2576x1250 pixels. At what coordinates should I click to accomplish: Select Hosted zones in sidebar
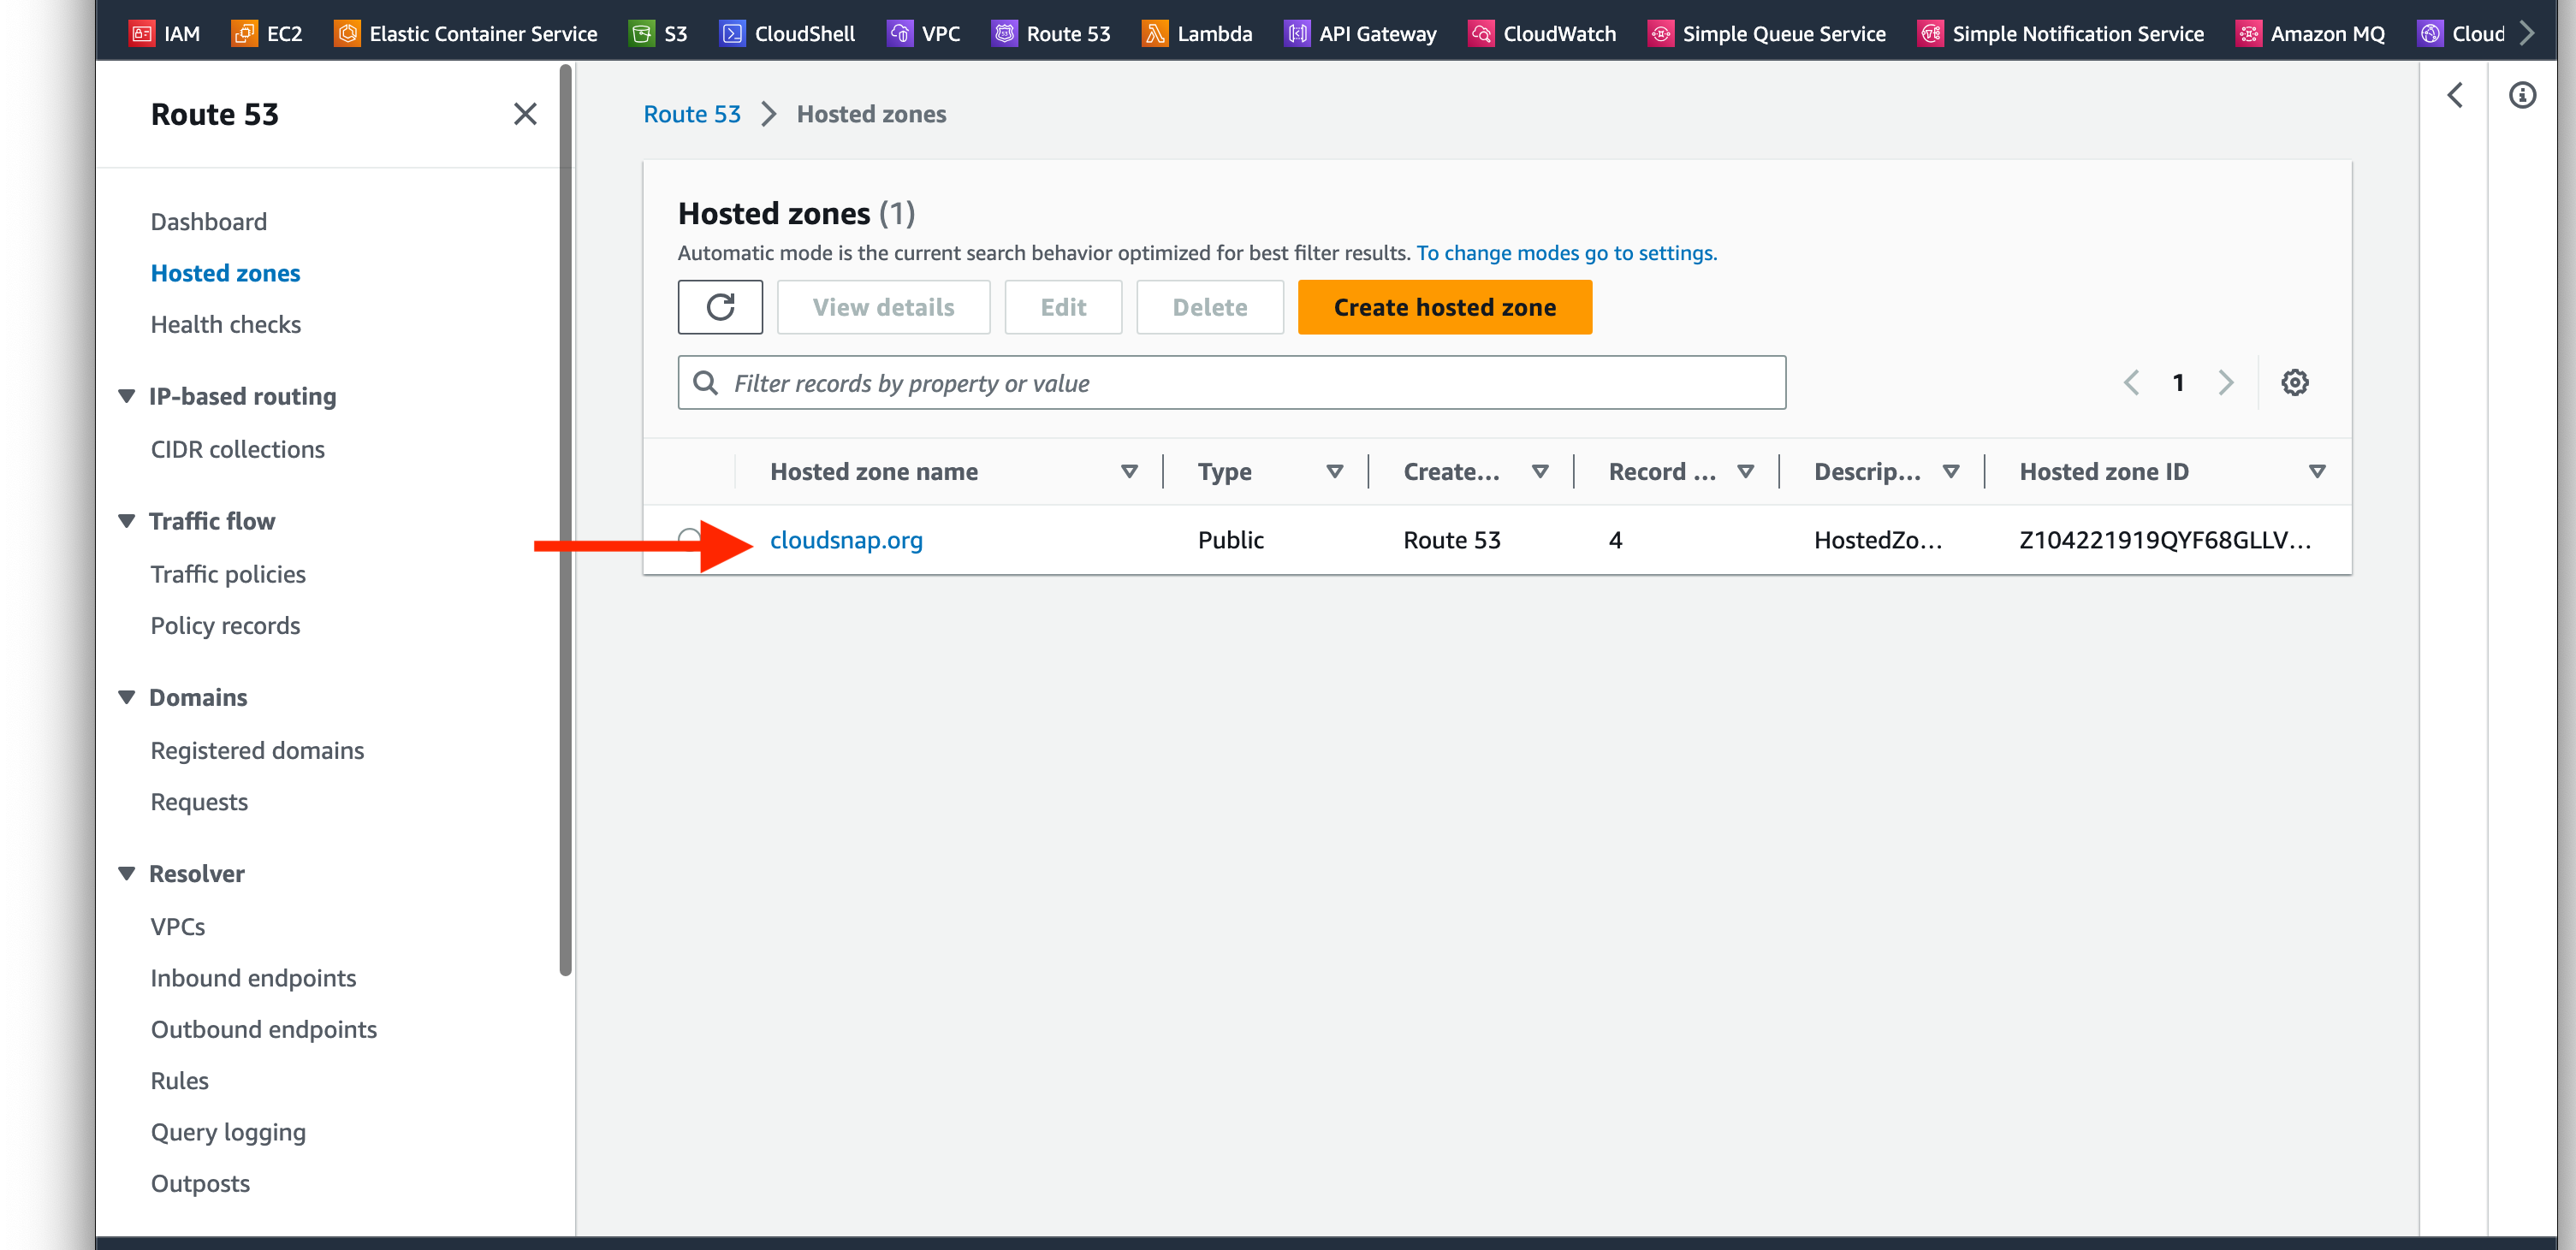(x=225, y=273)
